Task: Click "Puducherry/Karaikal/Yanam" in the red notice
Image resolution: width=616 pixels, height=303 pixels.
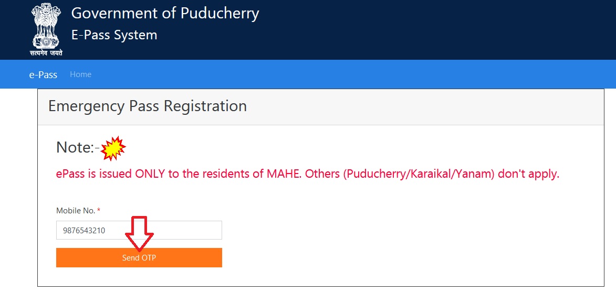Action: tap(419, 174)
